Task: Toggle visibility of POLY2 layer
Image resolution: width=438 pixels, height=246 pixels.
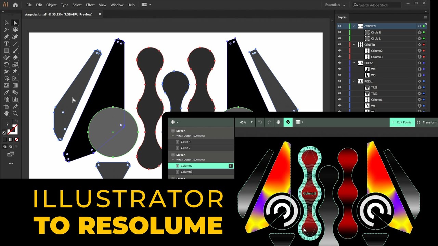Action: click(339, 63)
